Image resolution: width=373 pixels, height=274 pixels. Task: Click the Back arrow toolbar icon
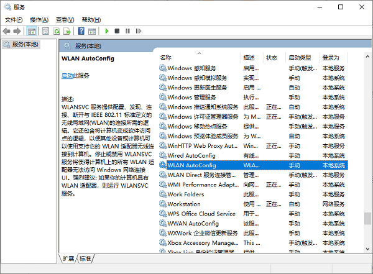7,30
